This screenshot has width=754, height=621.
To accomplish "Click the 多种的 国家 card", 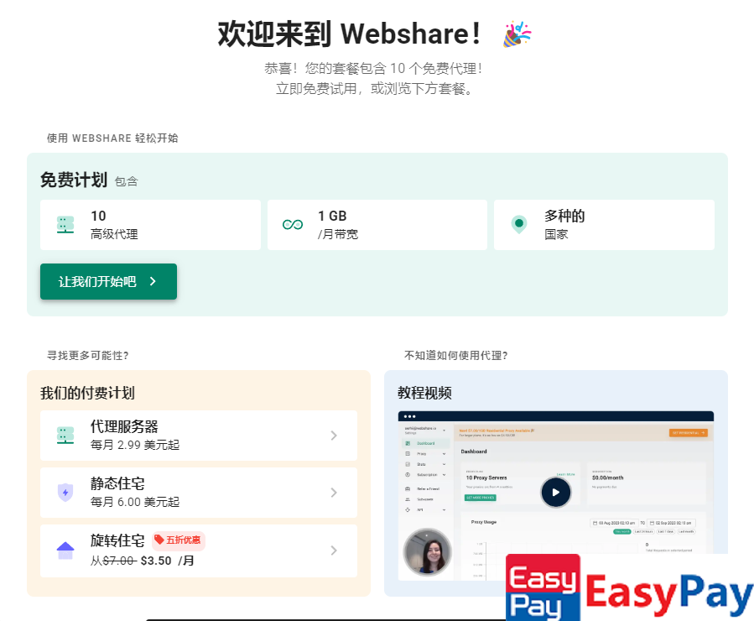I will [x=604, y=225].
